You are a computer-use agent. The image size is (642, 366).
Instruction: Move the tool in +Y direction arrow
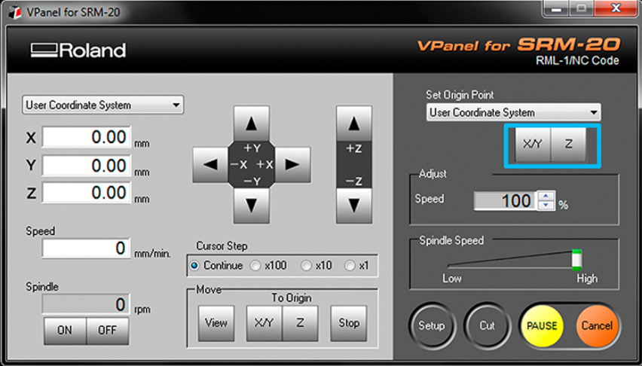point(252,124)
